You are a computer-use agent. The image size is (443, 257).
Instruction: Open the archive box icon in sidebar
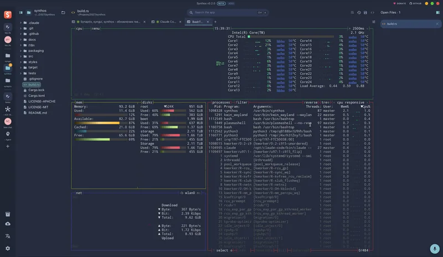(x=8, y=214)
